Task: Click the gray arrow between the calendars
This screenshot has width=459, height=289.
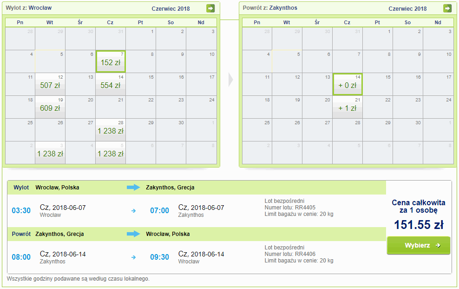Action: tap(230, 80)
